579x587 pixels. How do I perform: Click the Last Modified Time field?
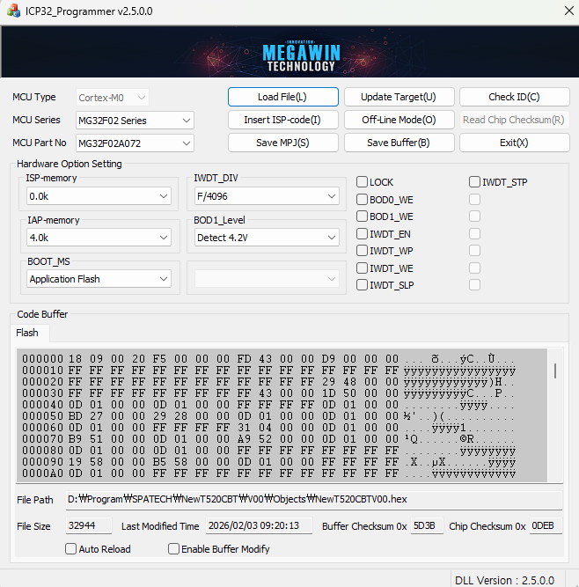pyautogui.click(x=259, y=525)
